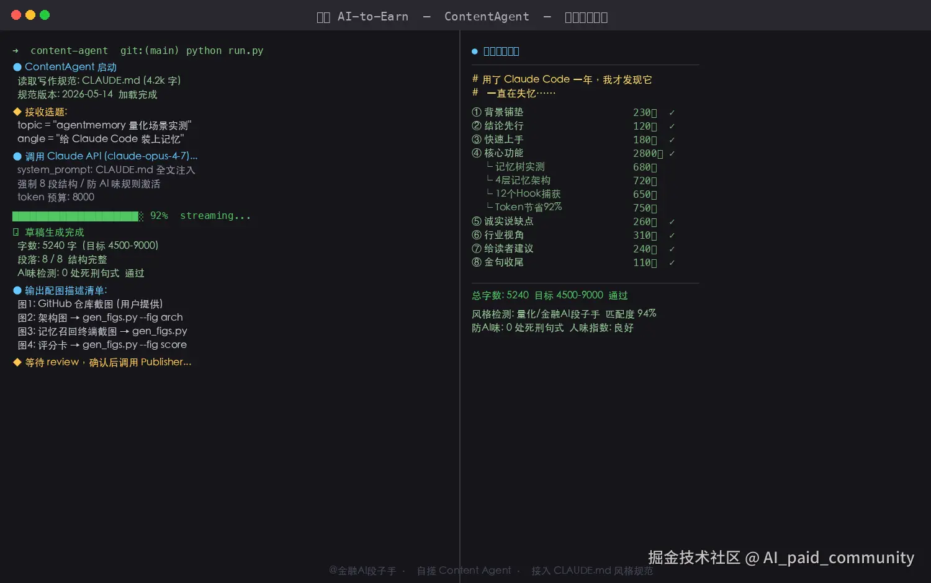
Task: Click the yellow minimize window button
Action: coord(30,15)
